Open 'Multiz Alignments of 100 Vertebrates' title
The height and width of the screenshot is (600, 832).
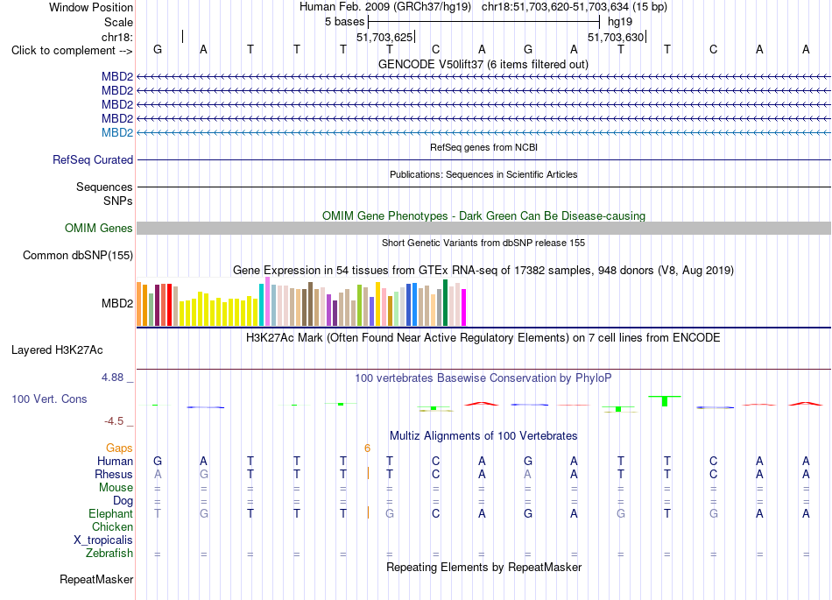click(x=483, y=436)
